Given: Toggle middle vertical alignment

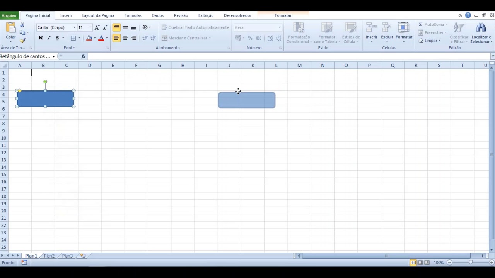Looking at the screenshot, I should click(x=125, y=27).
